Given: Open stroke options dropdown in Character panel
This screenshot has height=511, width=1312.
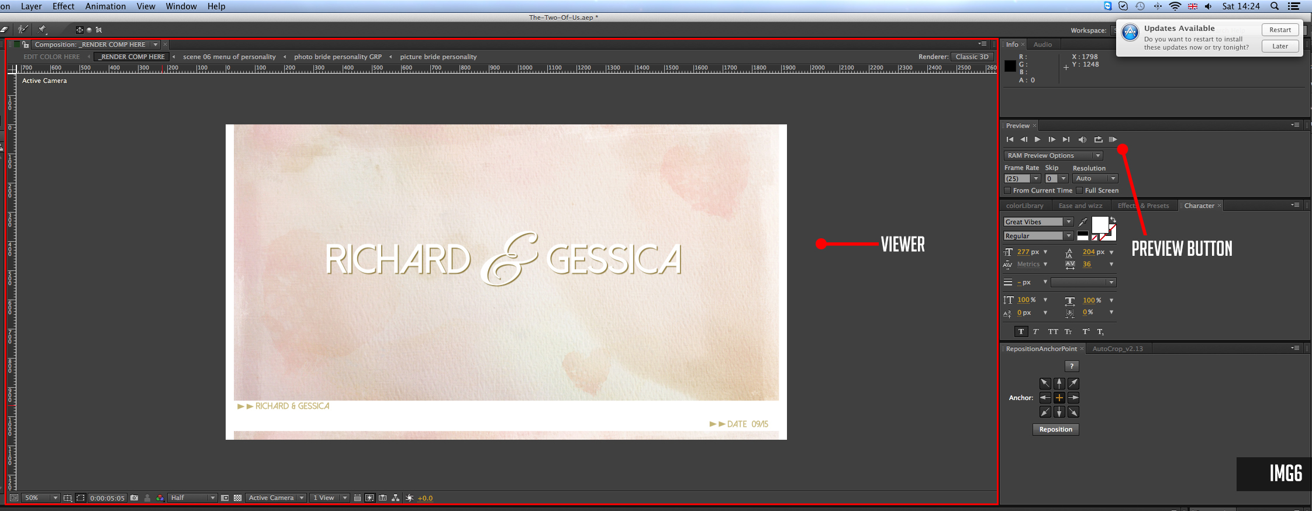Looking at the screenshot, I should pyautogui.click(x=1083, y=283).
